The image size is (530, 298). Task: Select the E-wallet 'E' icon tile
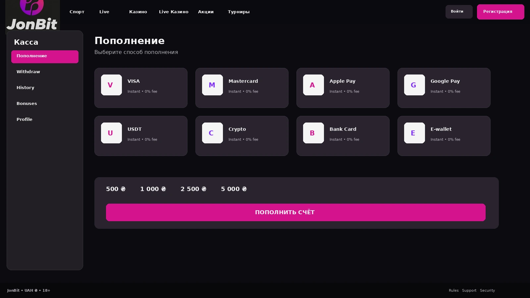414,133
